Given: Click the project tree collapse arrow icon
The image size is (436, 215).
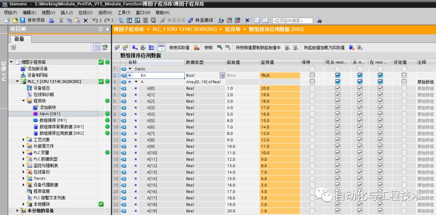Looking at the screenshot, I should [107, 29].
